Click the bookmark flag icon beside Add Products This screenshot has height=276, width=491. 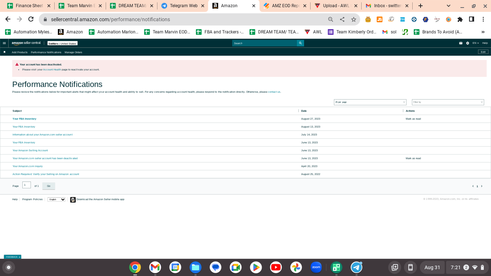click(x=5, y=52)
